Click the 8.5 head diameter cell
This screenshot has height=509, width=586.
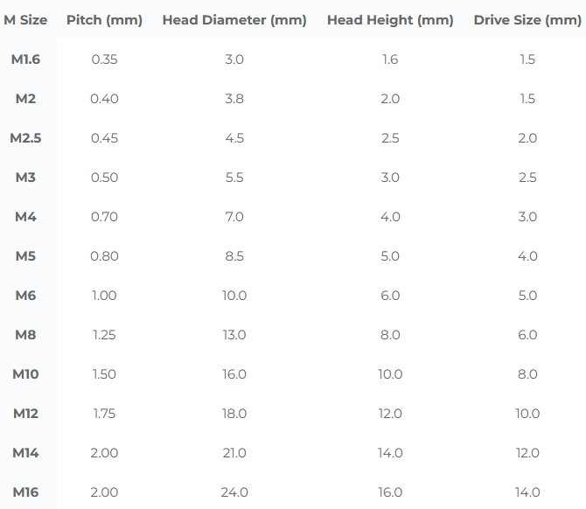pyautogui.click(x=234, y=256)
